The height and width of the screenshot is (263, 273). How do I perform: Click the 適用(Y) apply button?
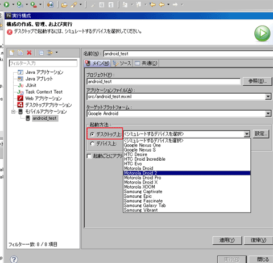(227, 240)
